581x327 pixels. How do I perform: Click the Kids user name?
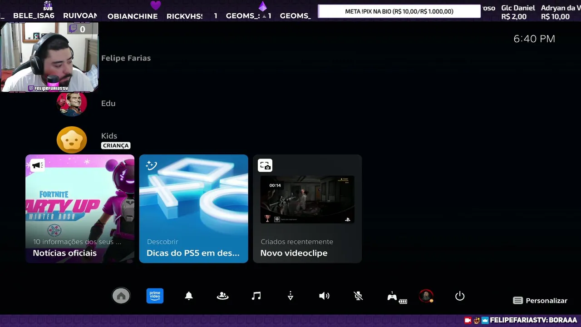109,136
